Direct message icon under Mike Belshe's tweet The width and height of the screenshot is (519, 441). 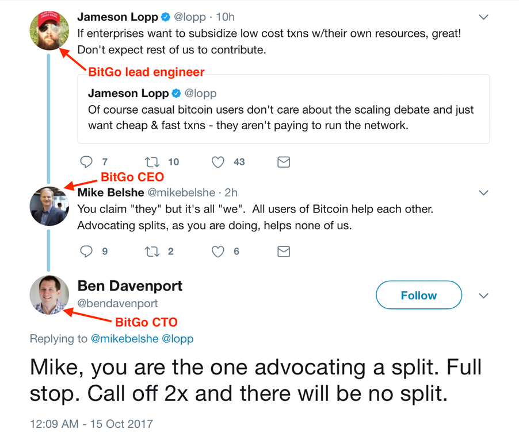tap(284, 252)
